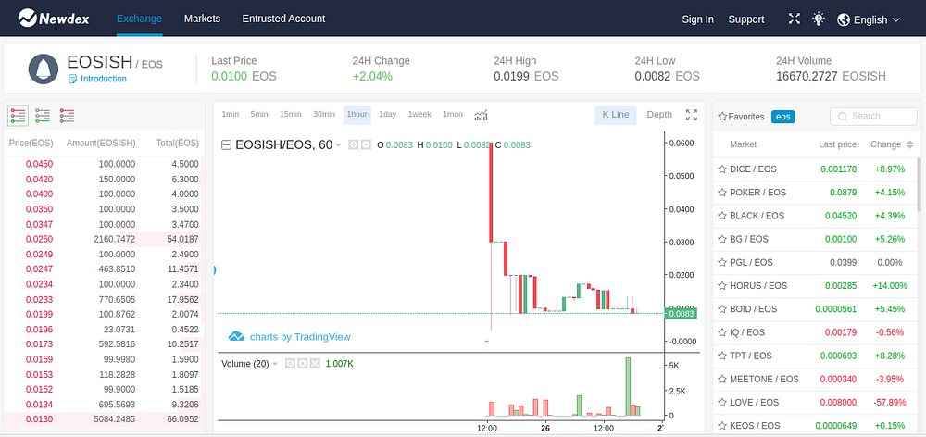
Task: Click the globe language icon
Action: 844,19
